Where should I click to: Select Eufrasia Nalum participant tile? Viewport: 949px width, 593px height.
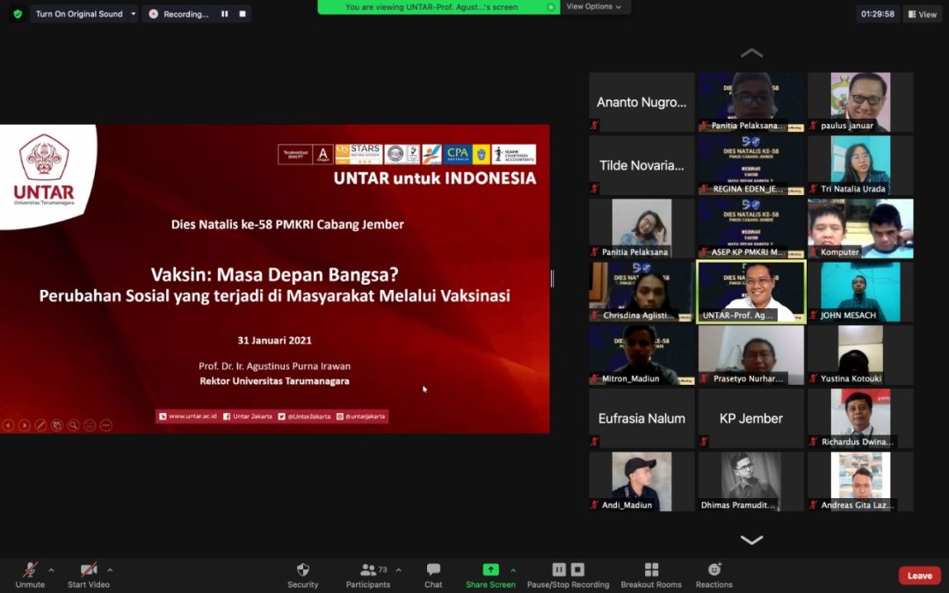click(641, 418)
